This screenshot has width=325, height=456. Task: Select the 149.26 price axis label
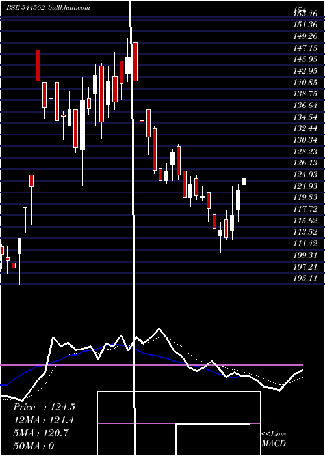point(305,36)
